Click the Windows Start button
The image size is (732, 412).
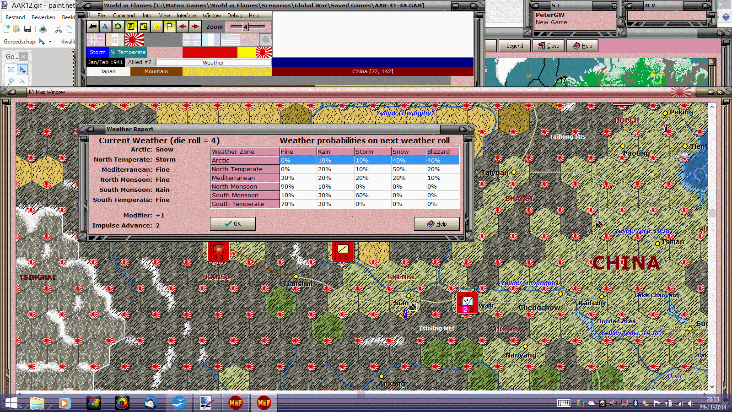point(11,403)
